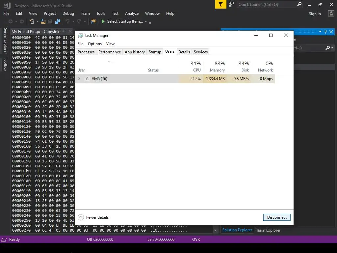Open the Task Manager Options menu
The image size is (337, 253).
[95, 44]
